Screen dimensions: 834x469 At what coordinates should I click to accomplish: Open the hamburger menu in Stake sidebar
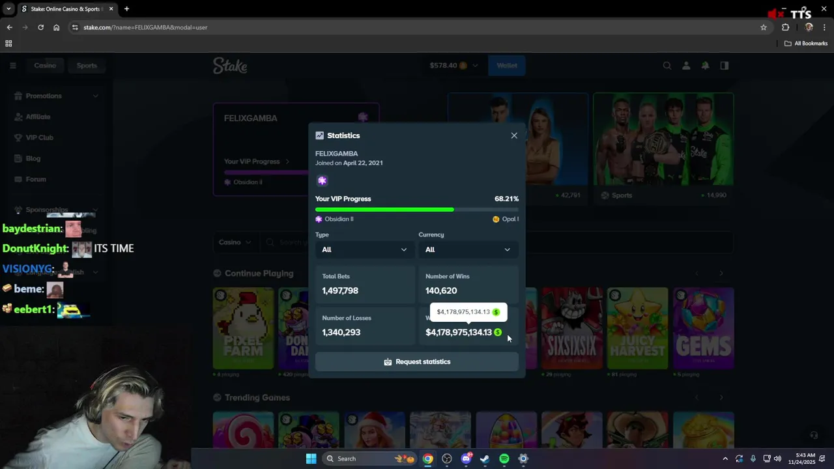[12, 65]
